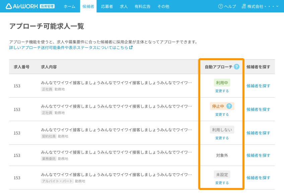Image resolution: width=284 pixels, height=194 pixels.
Task: Click 候補者を探す in the 停止中 row
Action: (258, 109)
